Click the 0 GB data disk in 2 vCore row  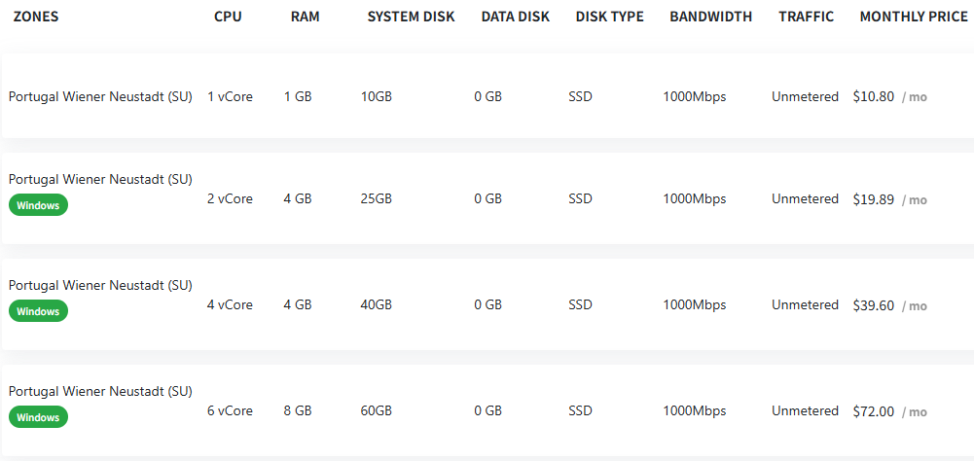tap(488, 198)
